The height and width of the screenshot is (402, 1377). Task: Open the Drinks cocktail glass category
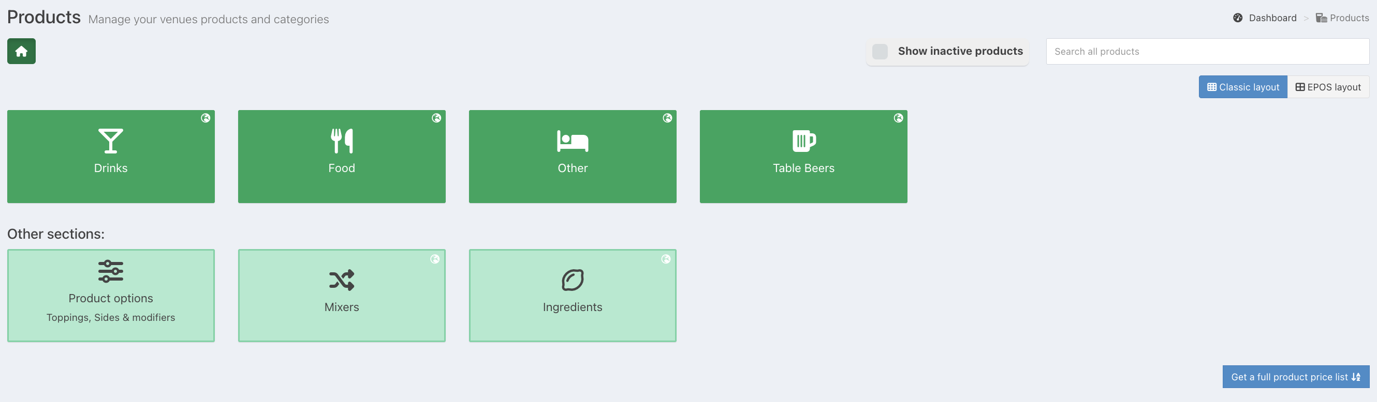[111, 157]
